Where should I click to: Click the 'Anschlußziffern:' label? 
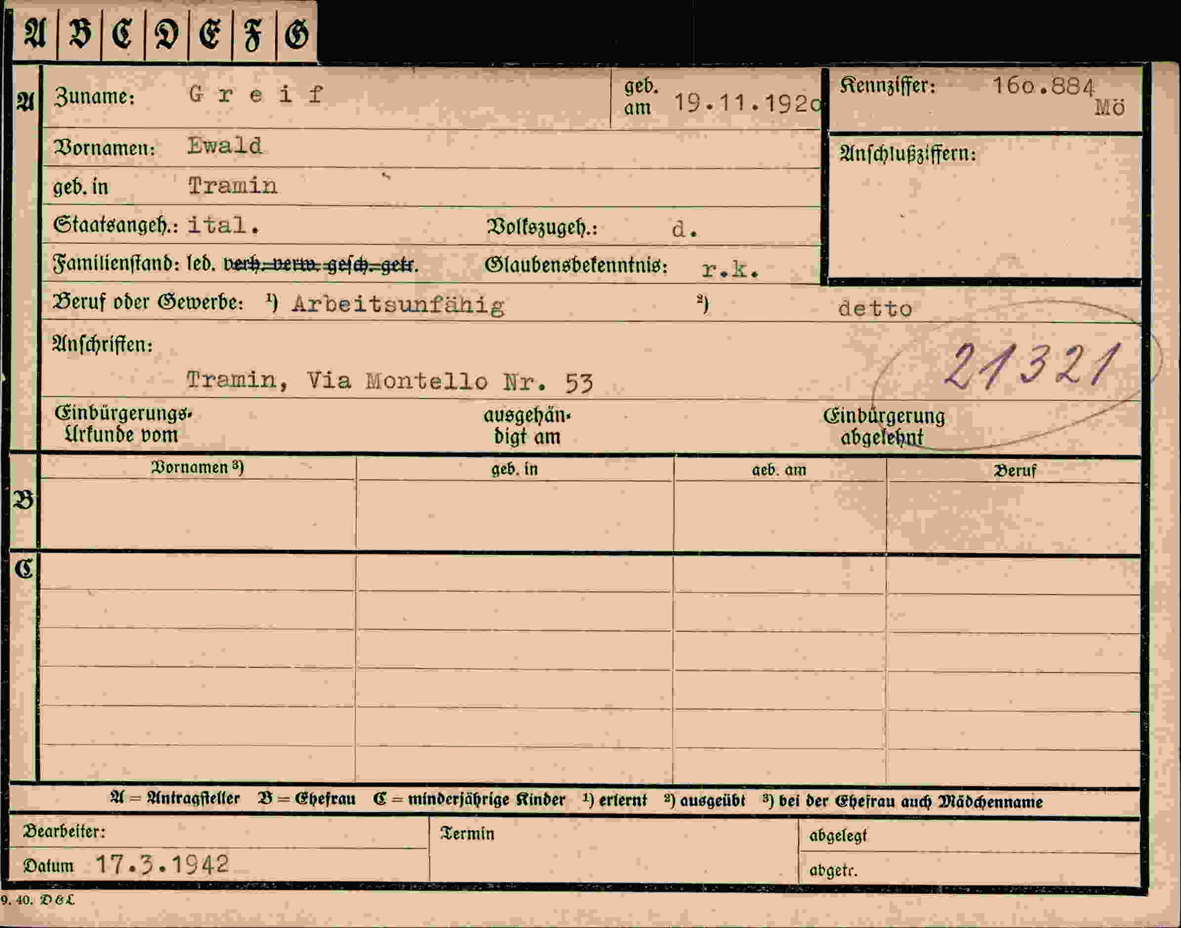point(907,154)
